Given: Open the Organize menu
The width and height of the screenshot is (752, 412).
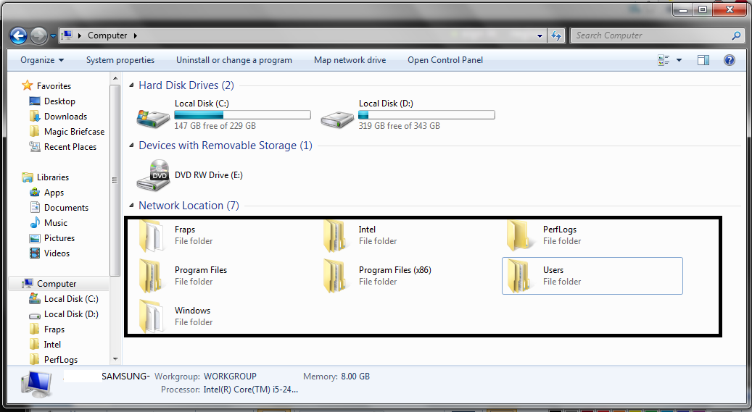Looking at the screenshot, I should click(42, 60).
